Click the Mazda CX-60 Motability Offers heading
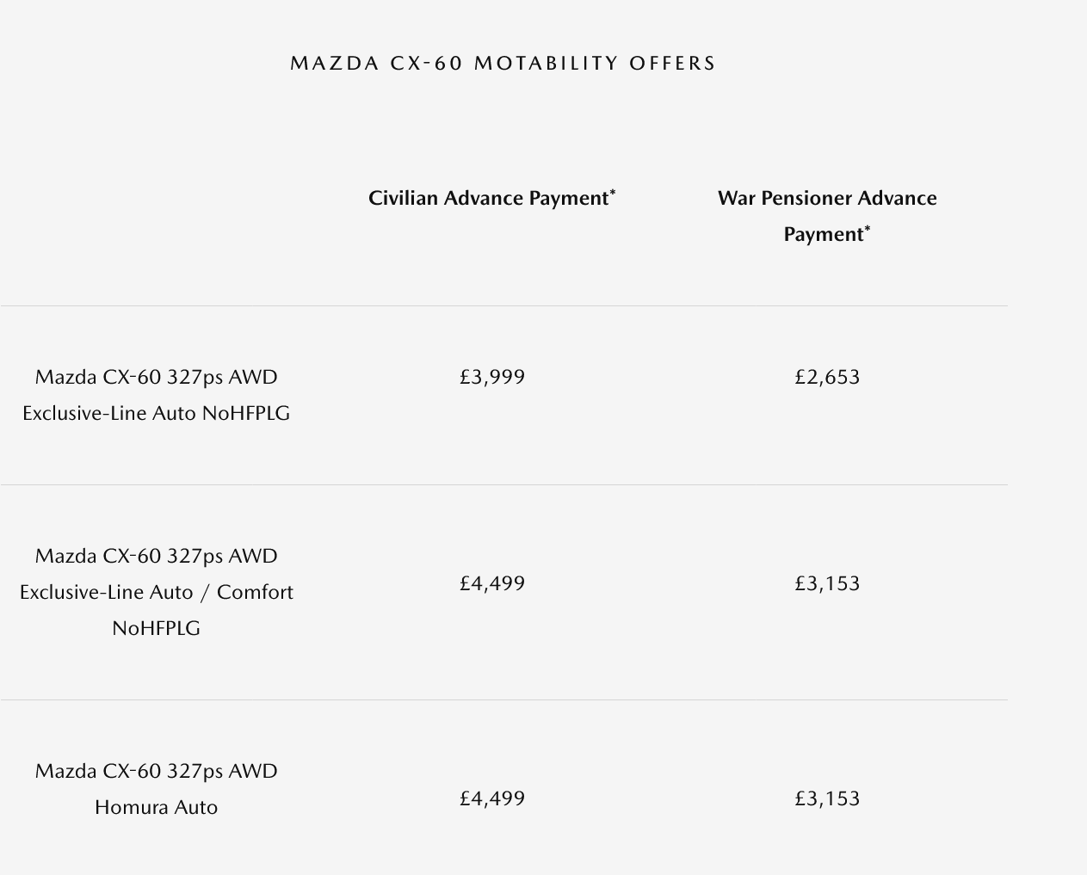Screen dimensions: 1087x875 (x=503, y=64)
